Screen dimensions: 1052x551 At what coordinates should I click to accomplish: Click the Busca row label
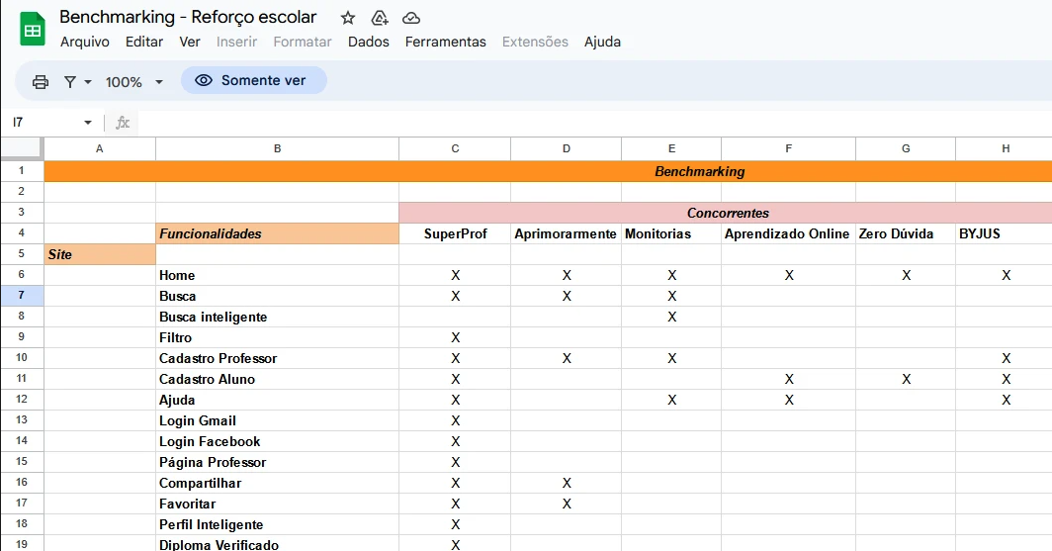pyautogui.click(x=277, y=296)
